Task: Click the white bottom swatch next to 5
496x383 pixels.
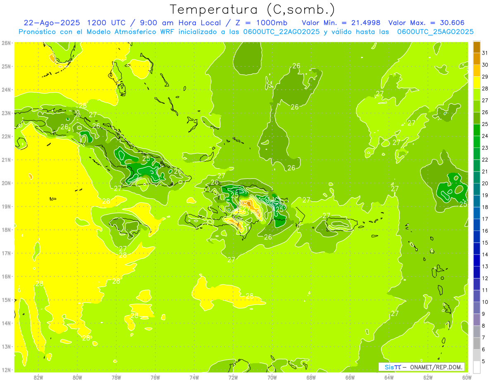Action: click(477, 367)
